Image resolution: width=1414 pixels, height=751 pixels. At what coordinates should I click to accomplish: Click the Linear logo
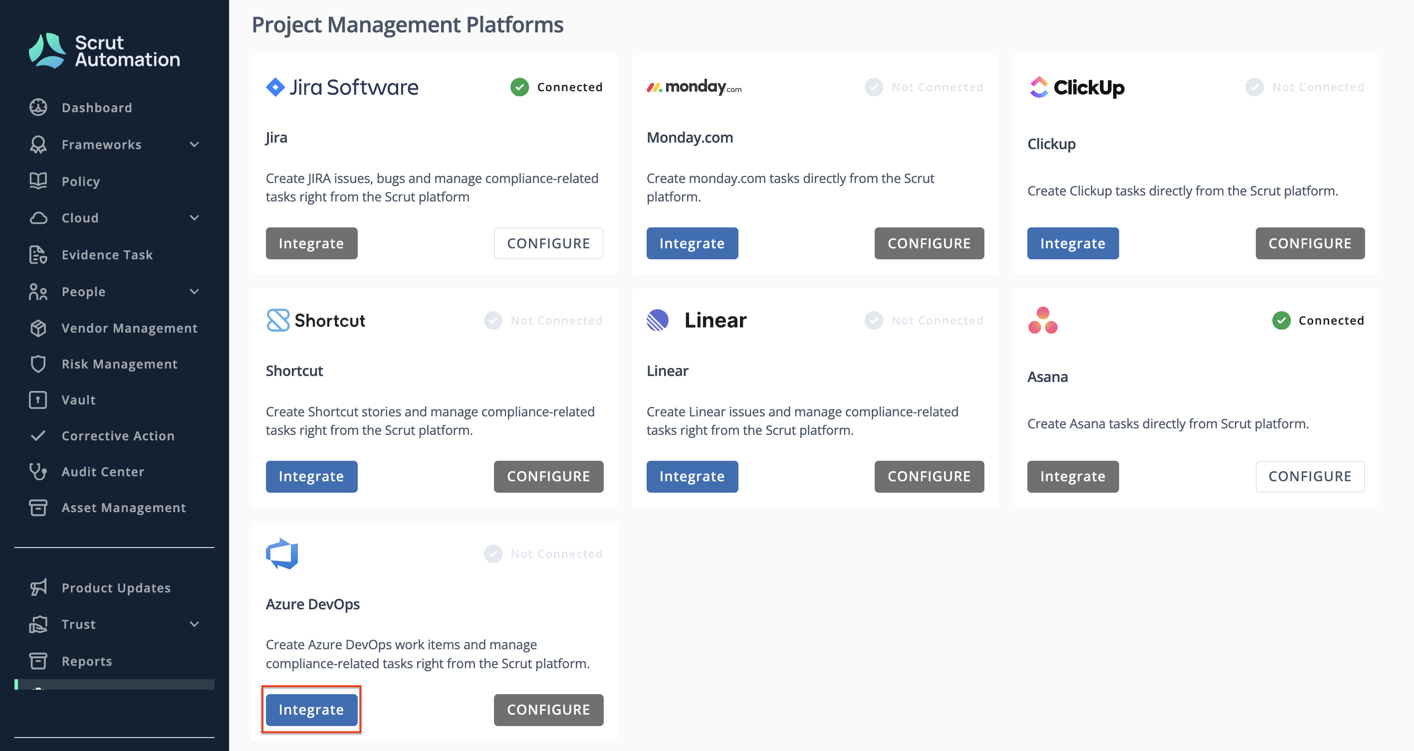tap(696, 320)
